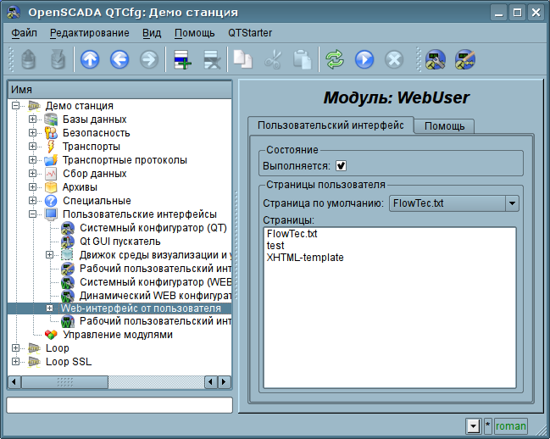This screenshot has width=550, height=439.
Task: Expand the Loop SSL tree node
Action: point(16,362)
